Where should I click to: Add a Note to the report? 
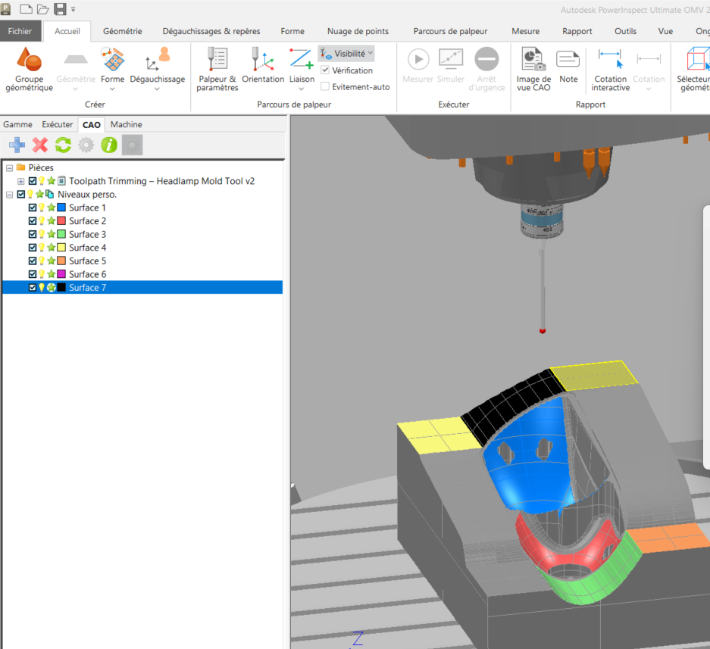[568, 60]
